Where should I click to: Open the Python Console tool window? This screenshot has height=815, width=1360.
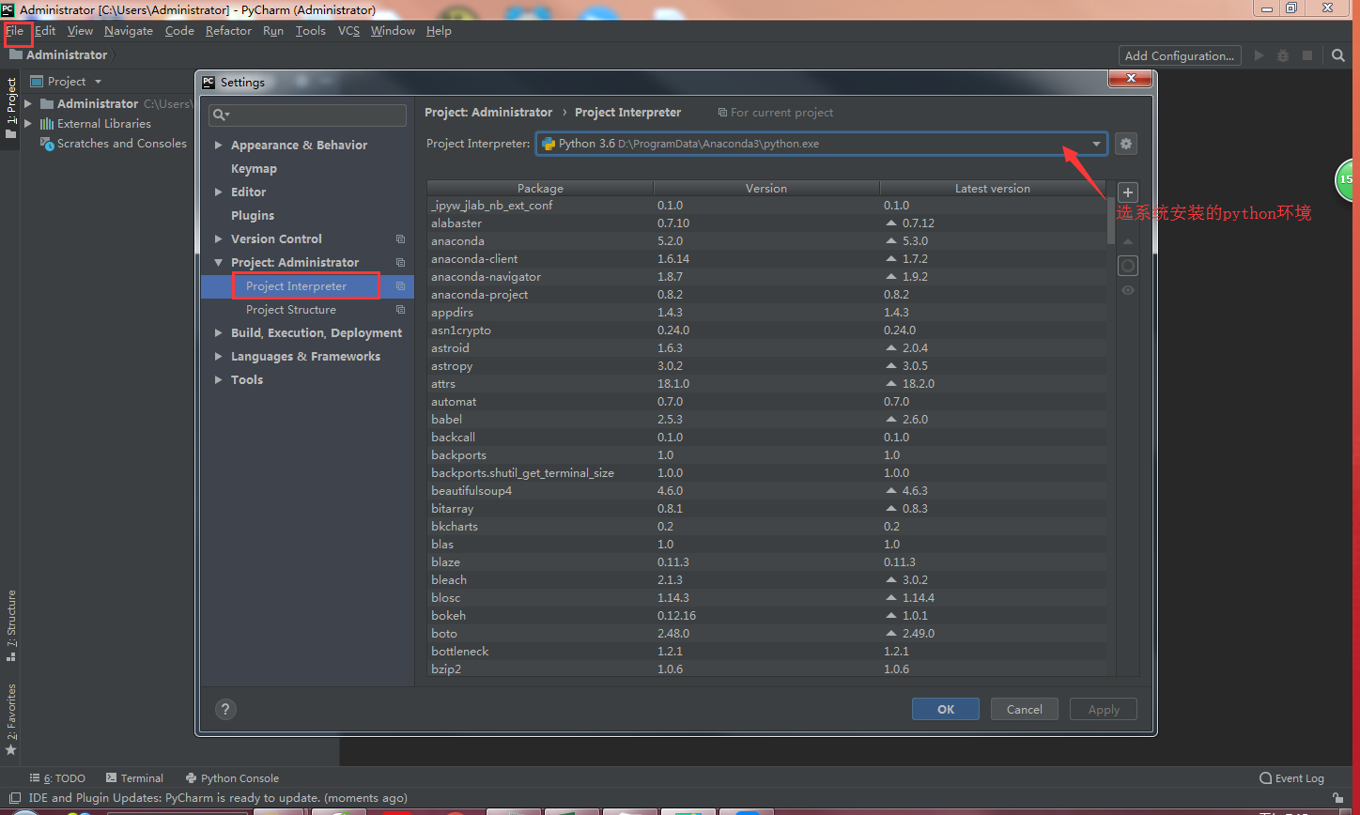(x=232, y=777)
